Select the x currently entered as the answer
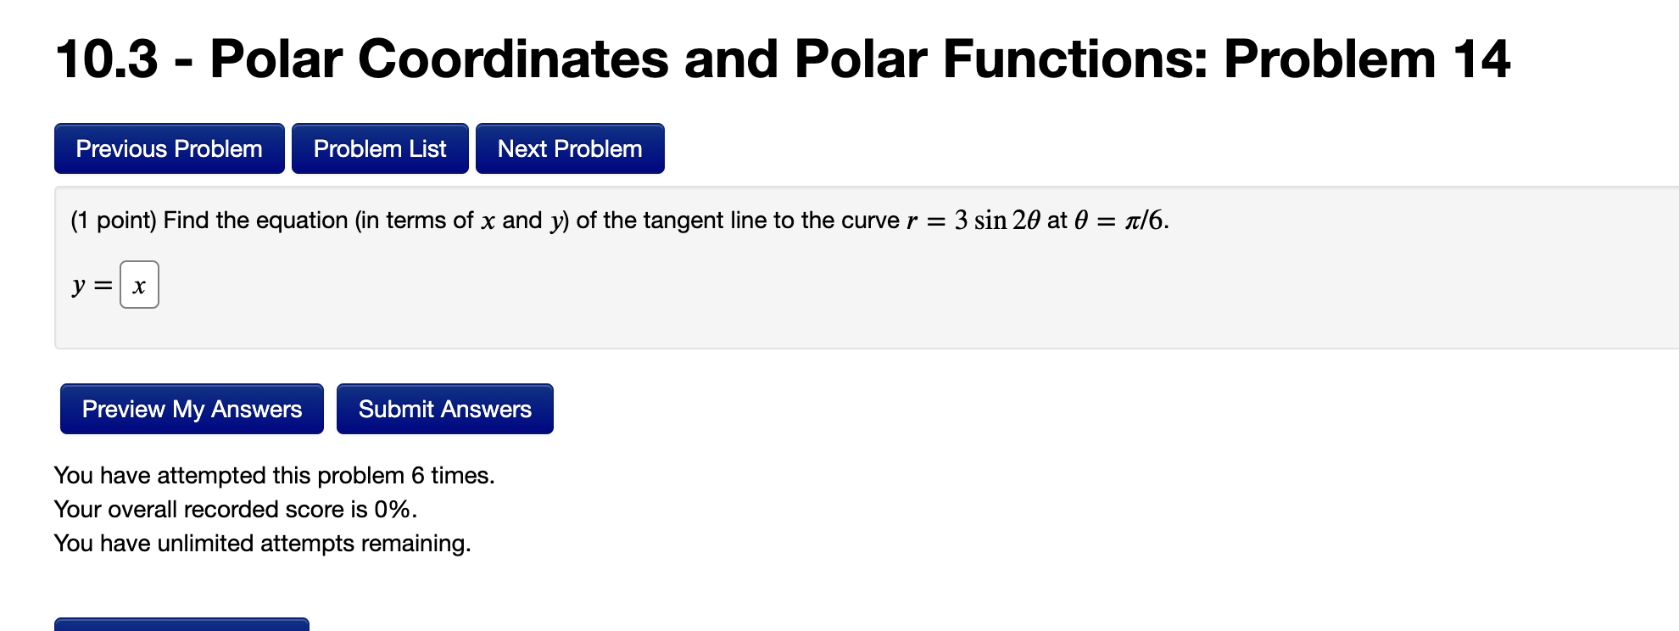The width and height of the screenshot is (1679, 631). [138, 285]
